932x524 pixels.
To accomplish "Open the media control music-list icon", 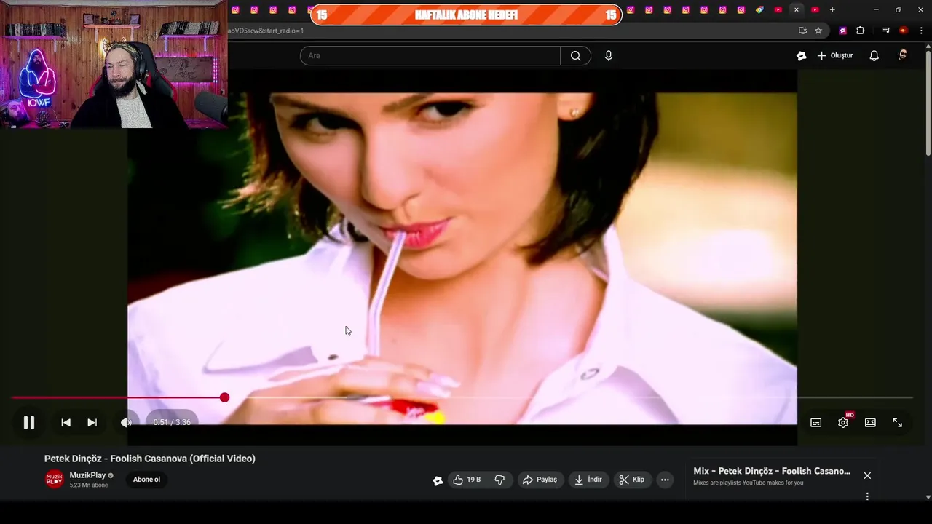I will 886,31.
